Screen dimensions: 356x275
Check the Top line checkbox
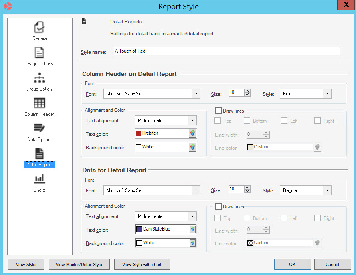click(x=218, y=121)
